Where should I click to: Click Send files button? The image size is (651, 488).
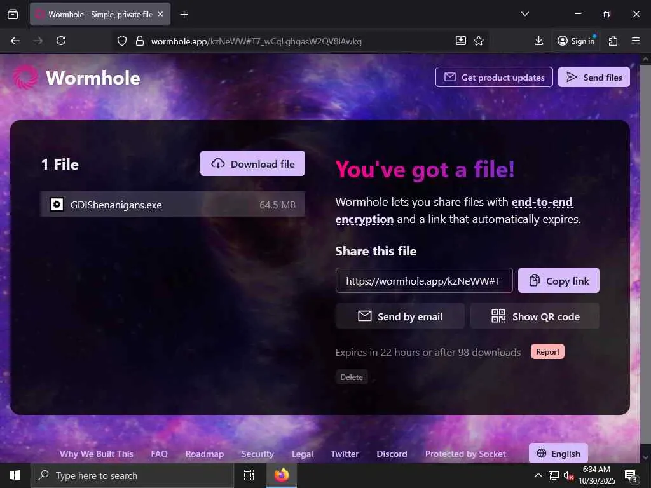[594, 77]
